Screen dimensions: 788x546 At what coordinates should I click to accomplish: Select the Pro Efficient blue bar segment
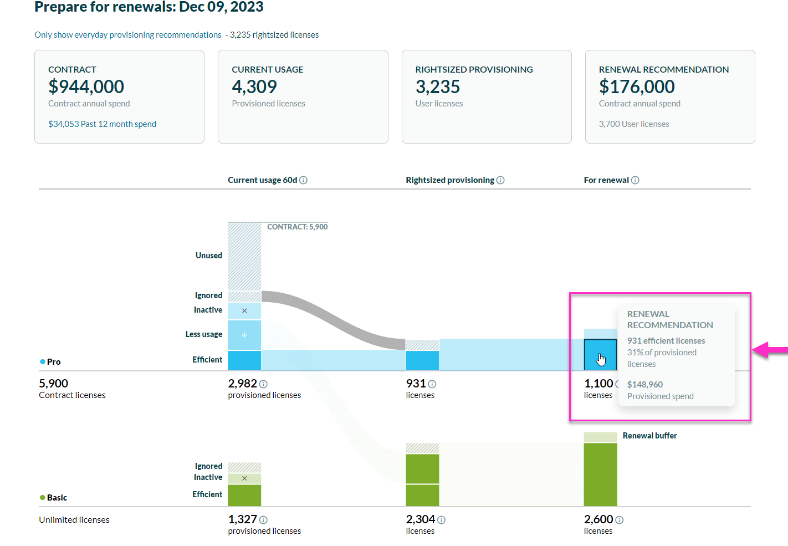(x=244, y=360)
